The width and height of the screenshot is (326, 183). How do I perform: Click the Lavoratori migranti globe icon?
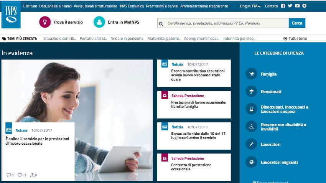click(x=251, y=162)
